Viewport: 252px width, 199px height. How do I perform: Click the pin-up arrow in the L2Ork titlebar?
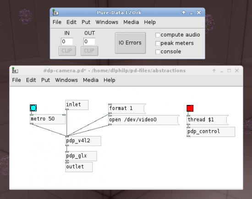(x=184, y=12)
